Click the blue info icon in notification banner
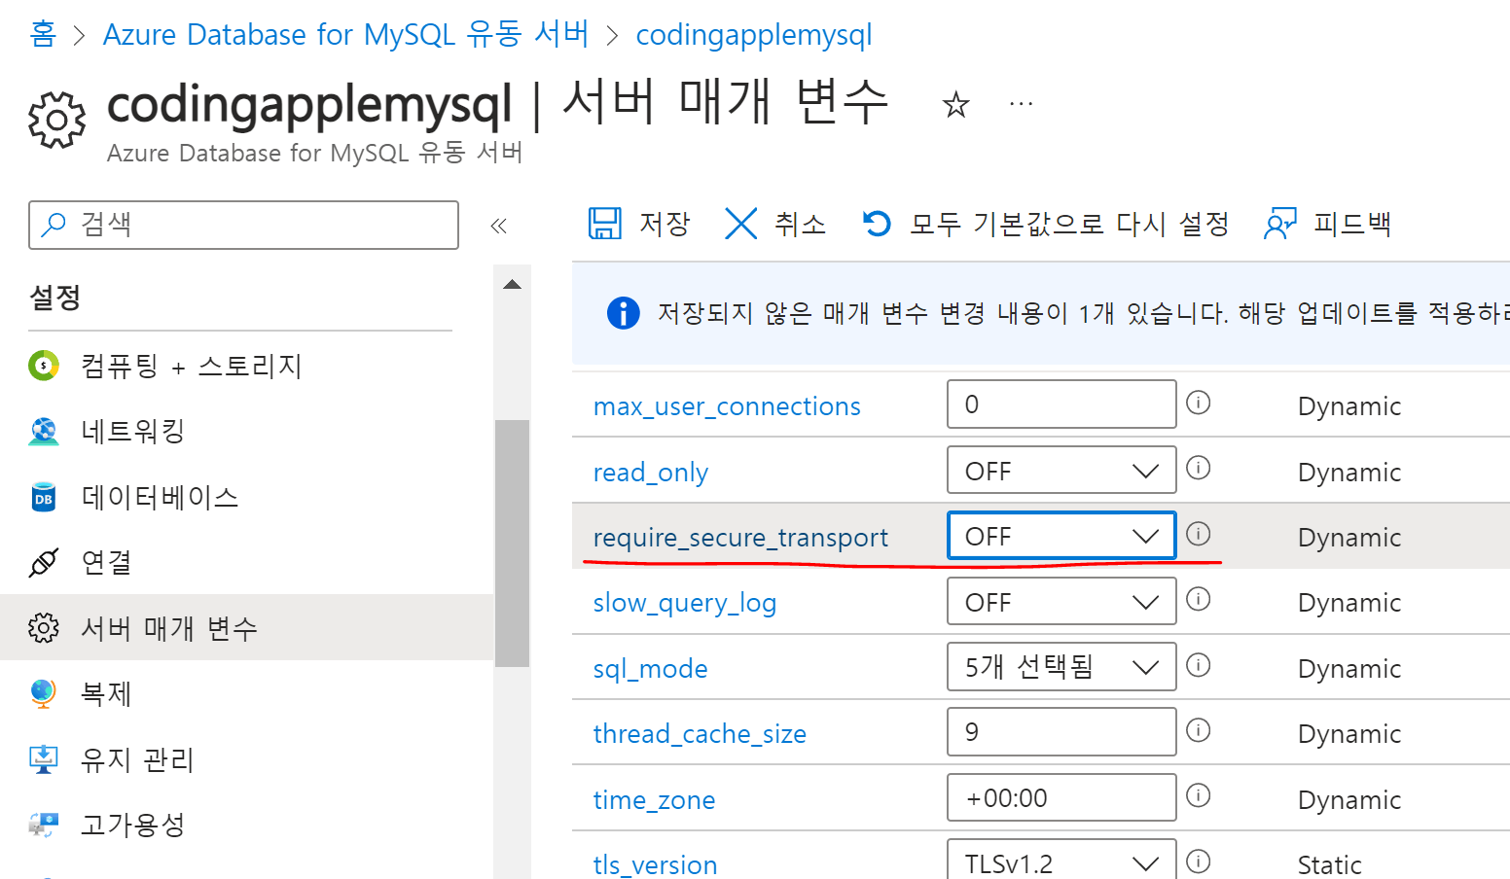Viewport: 1510px width, 879px height. tap(623, 313)
